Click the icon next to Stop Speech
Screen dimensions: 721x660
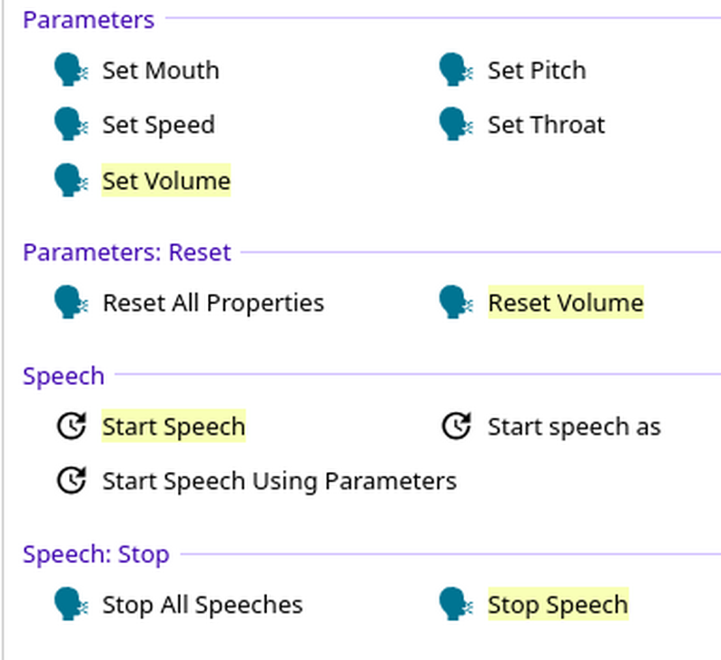[455, 604]
